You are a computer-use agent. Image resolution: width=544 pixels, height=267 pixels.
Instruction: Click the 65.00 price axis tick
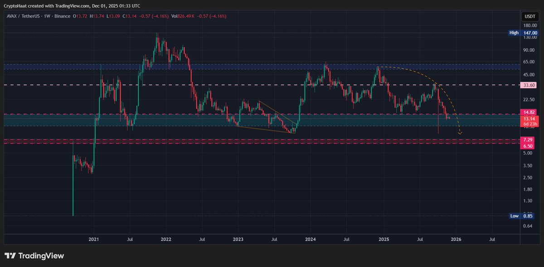coord(529,62)
